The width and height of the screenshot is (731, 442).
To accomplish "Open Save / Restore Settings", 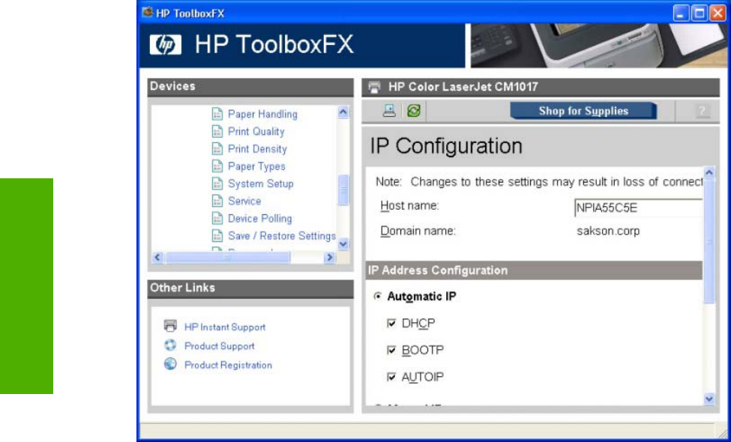I will 282,236.
